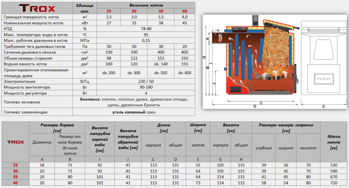349x188 pixels.
Task: Select the "Длина [см]" header
Action: click(163, 128)
